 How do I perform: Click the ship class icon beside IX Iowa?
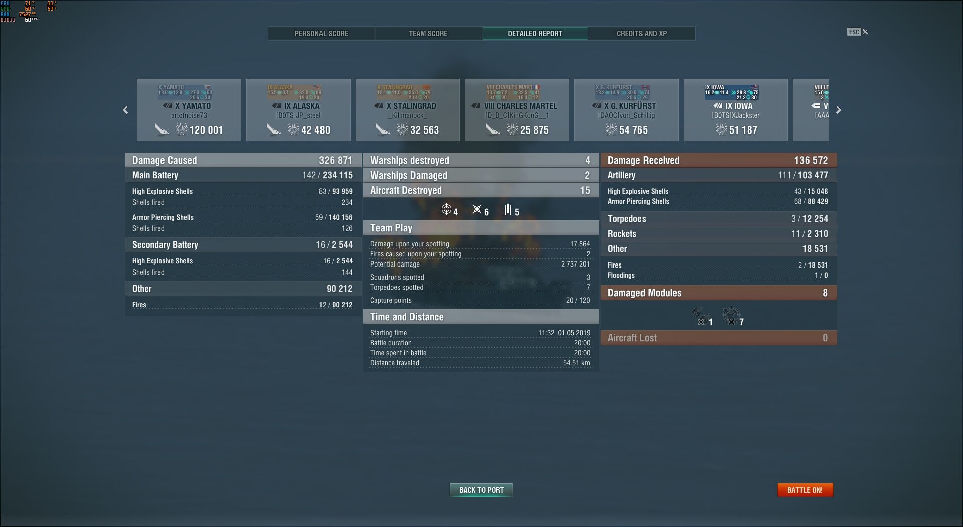point(718,106)
